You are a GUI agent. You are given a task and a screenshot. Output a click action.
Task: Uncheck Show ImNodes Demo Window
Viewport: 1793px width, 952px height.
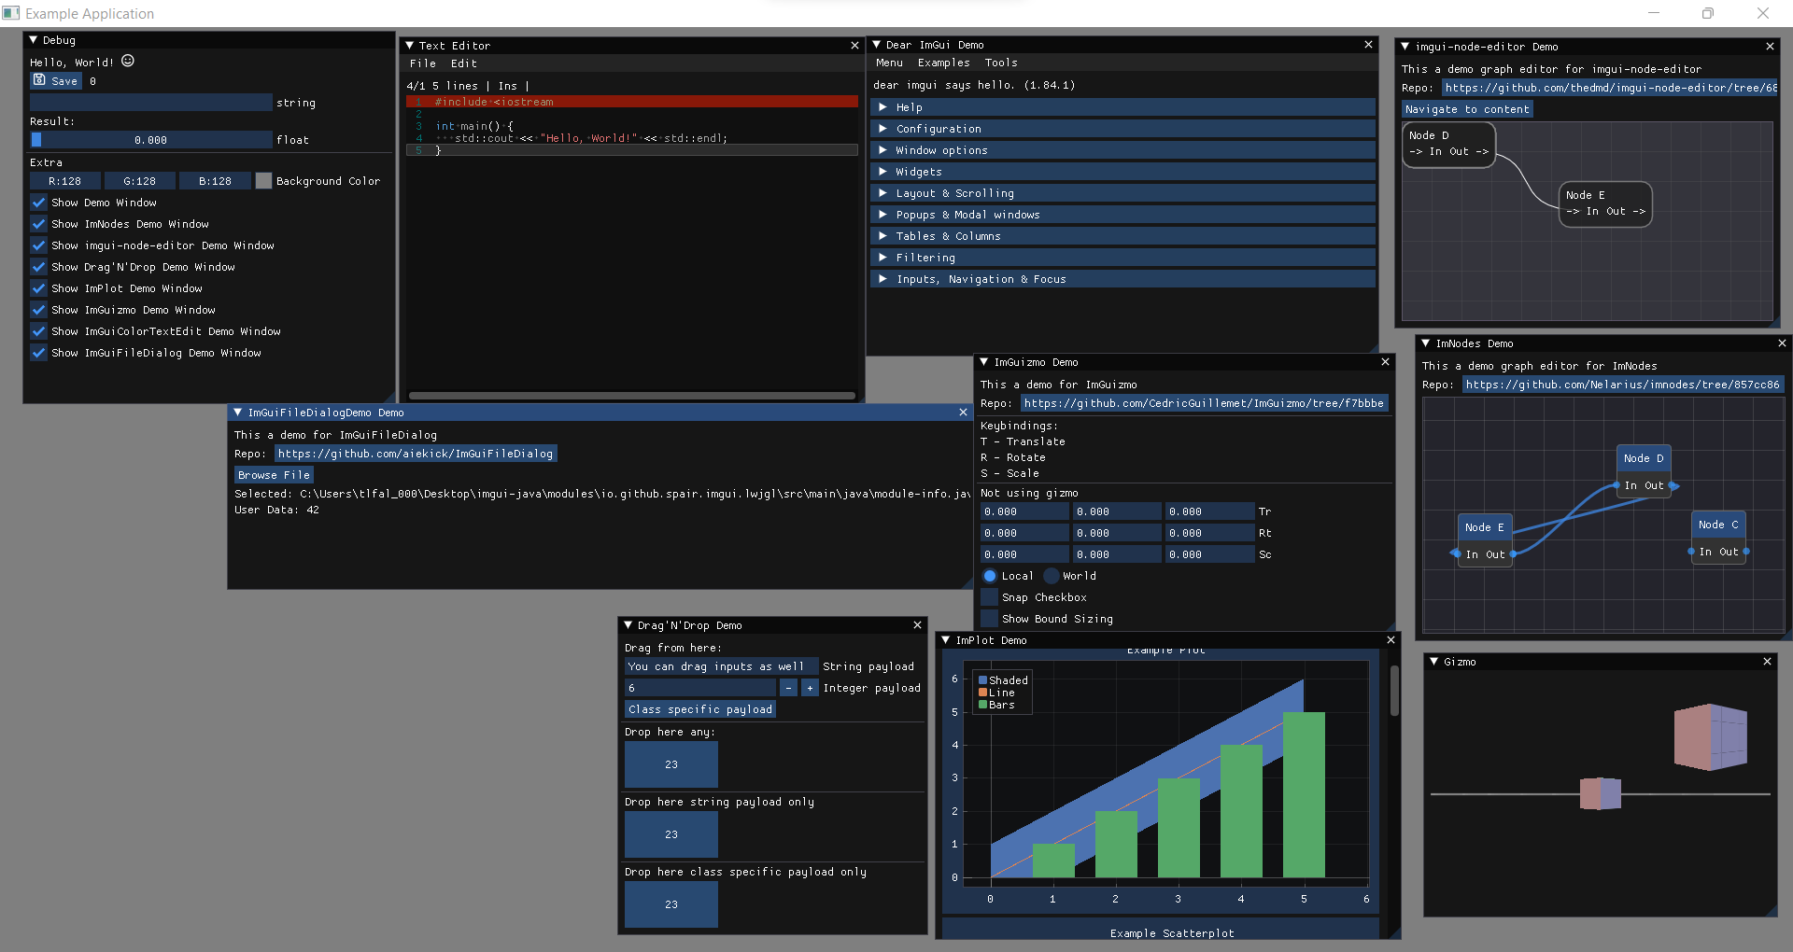coord(38,224)
